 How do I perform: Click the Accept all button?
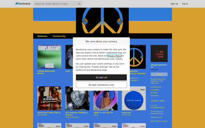[101, 77]
